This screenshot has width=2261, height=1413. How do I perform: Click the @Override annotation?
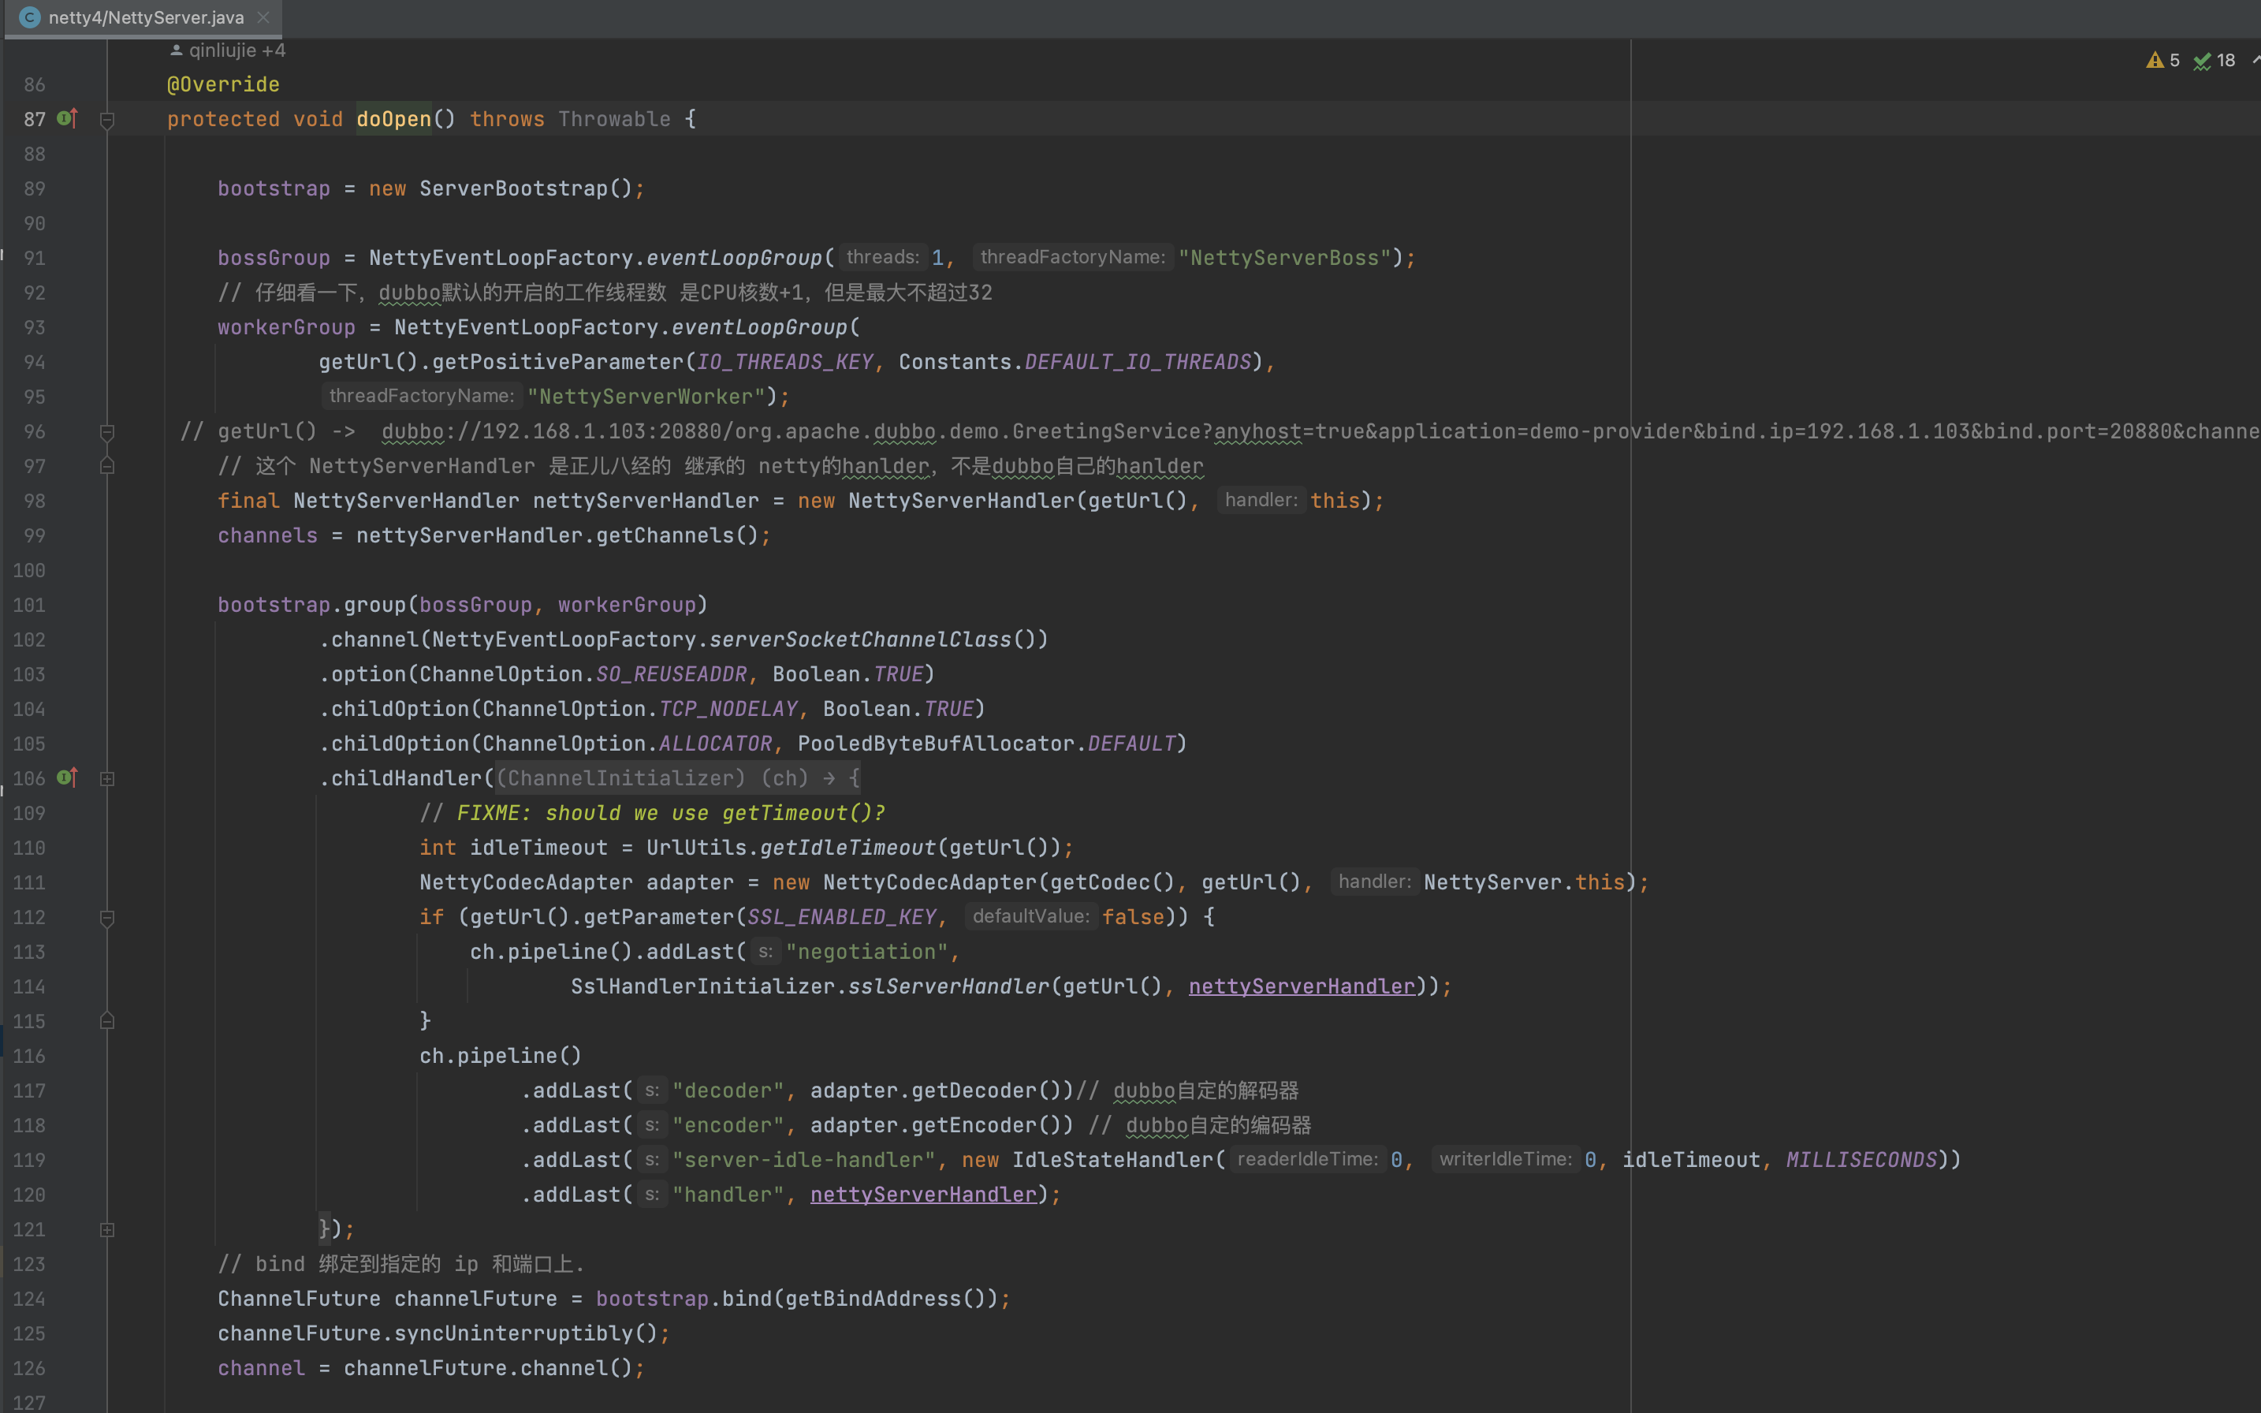tap(223, 84)
